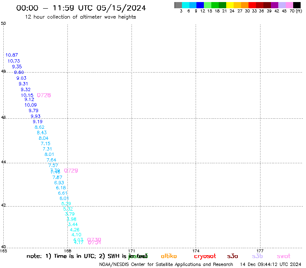Click the 9.32 wave height value
Screen dimensions: 306x268
coord(26,89)
